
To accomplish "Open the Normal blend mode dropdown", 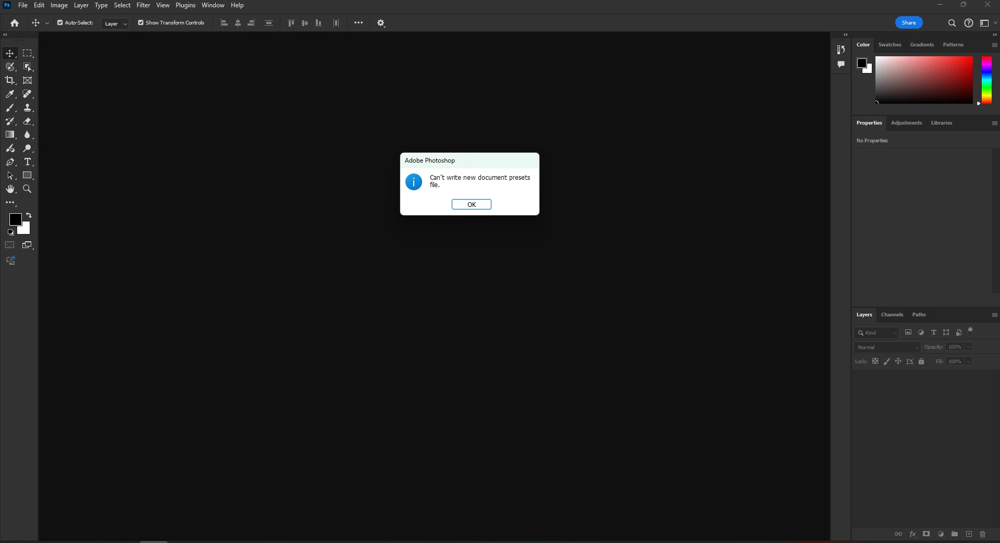I will [887, 347].
